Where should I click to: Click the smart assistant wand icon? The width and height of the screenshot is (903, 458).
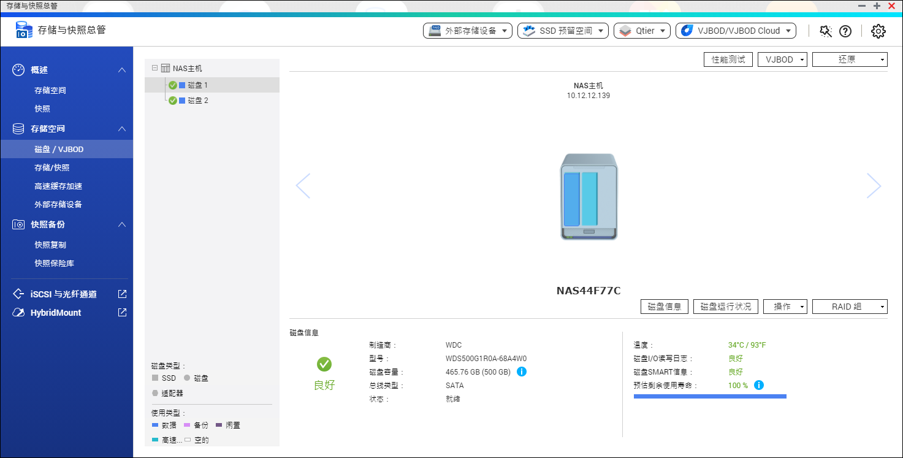[x=825, y=31]
